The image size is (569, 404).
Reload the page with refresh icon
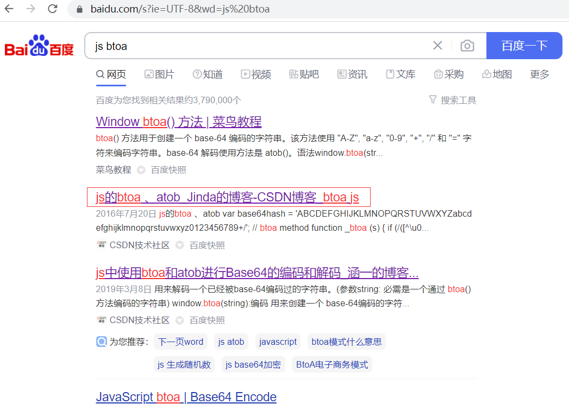point(53,9)
